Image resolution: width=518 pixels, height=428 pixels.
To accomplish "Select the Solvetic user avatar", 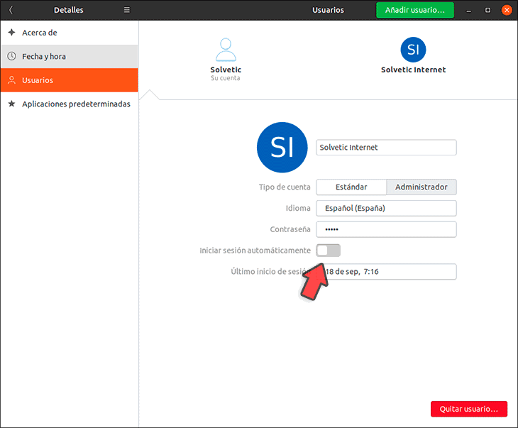I will (x=226, y=50).
